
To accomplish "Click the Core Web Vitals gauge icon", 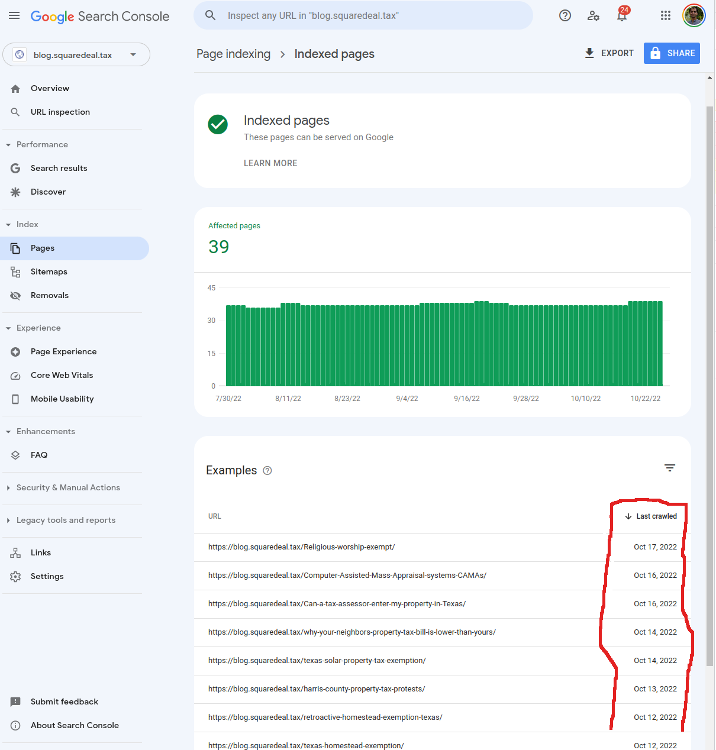I will click(x=15, y=376).
